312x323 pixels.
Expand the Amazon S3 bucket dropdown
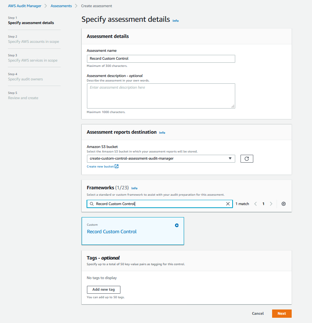(x=161, y=158)
